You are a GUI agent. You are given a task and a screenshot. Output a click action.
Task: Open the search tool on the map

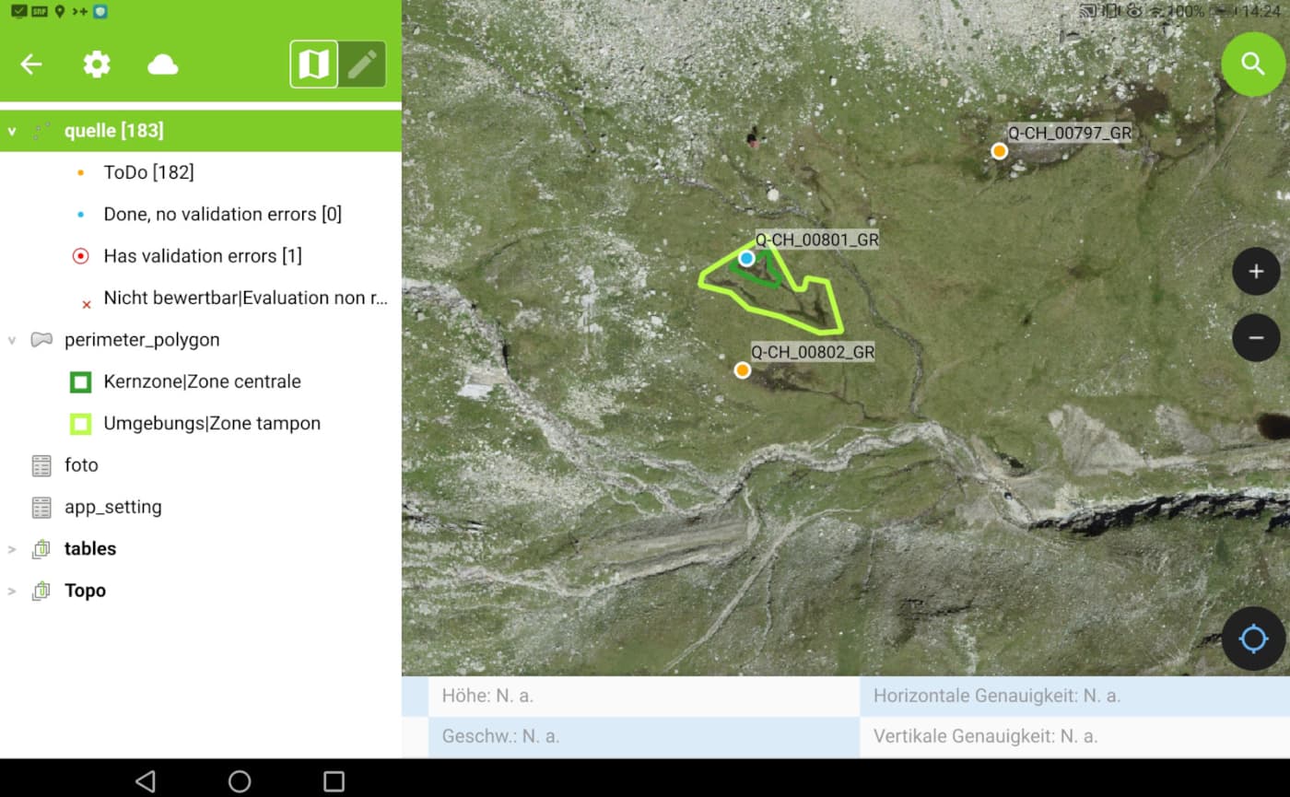tap(1252, 64)
